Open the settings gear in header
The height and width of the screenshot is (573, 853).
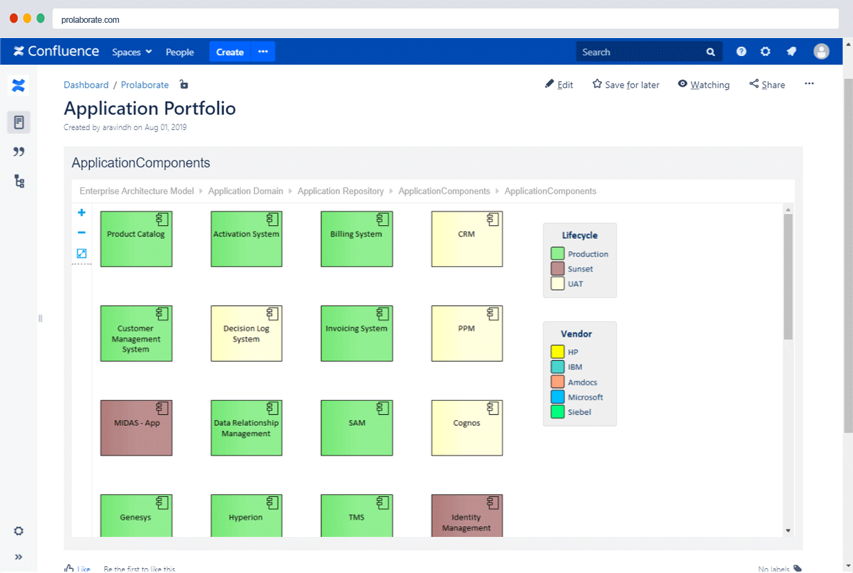coord(765,52)
